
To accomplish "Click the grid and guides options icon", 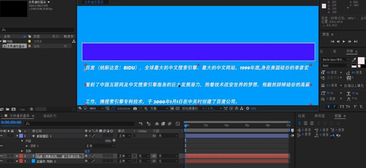I will (107, 108).
